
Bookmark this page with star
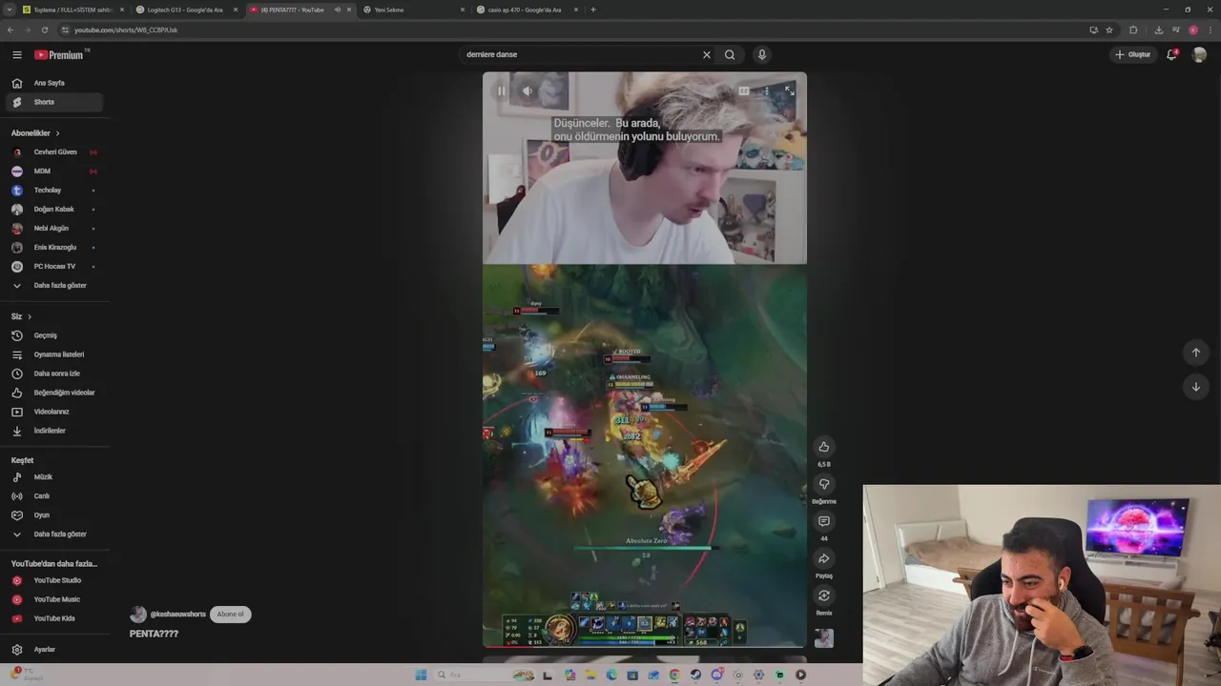pyautogui.click(x=1109, y=30)
